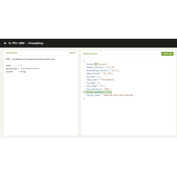Click the "module_version": "1.2.0" line
Image resolution: width=177 pixels, height=177 pixels.
click(100, 67)
